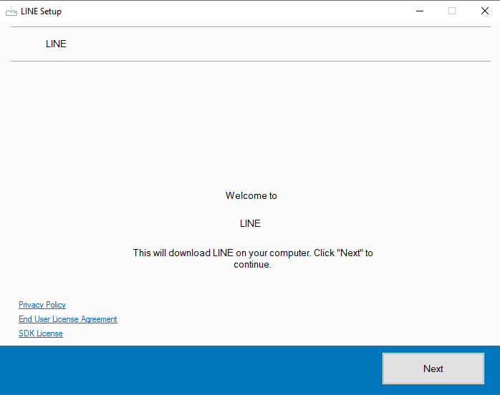Click the centered LINE product name
Viewport: 500px width, 395px height.
[x=250, y=223]
